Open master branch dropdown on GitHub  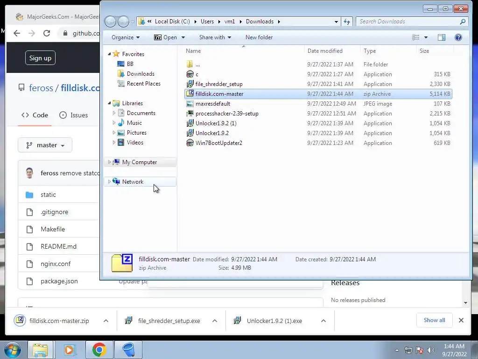(45, 145)
